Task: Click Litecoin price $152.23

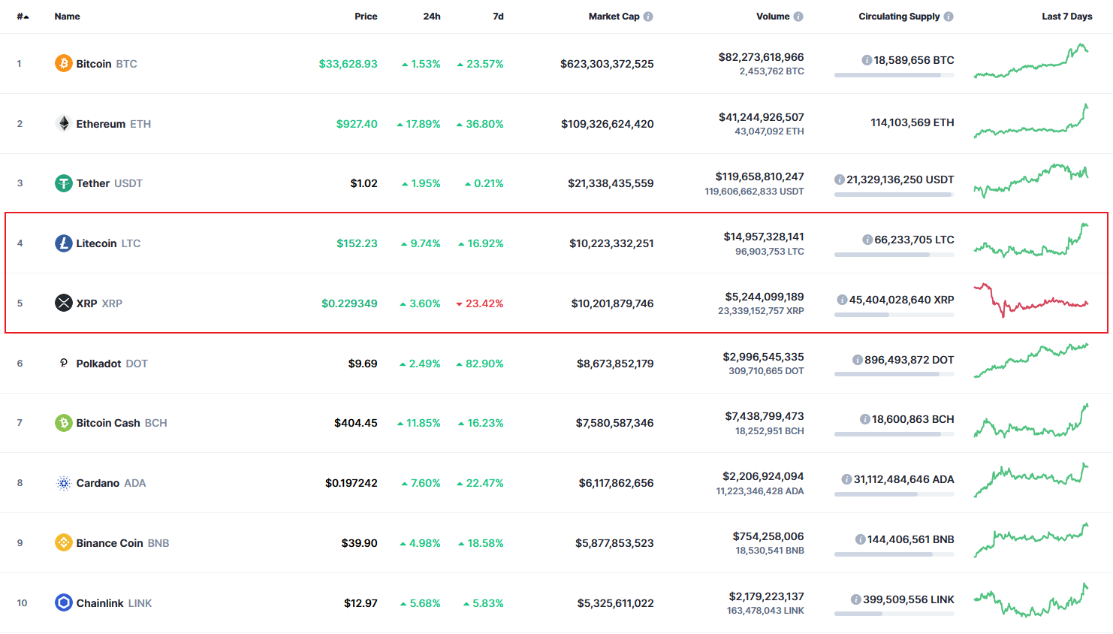Action: point(357,243)
